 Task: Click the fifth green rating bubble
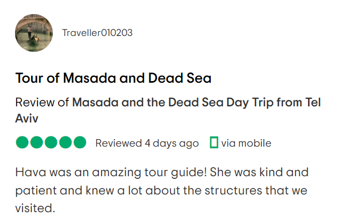80,142
